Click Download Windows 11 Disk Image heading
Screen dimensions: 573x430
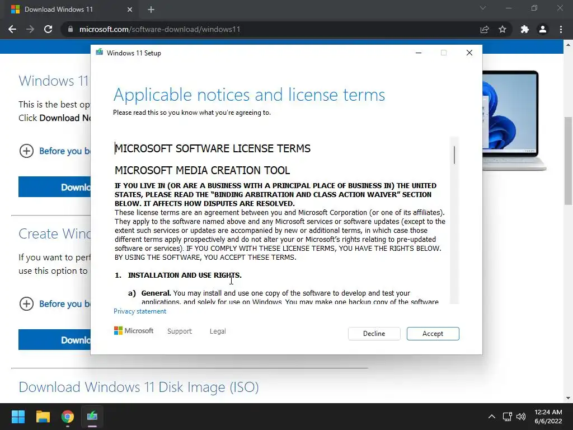139,387
